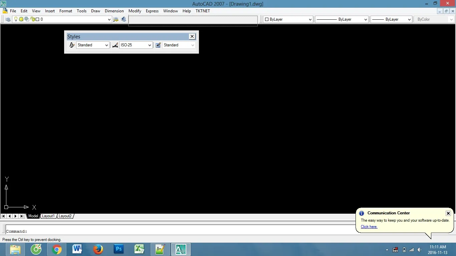Open the Layer Properties Manager icon
The image size is (456, 256).
pyautogui.click(x=8, y=19)
